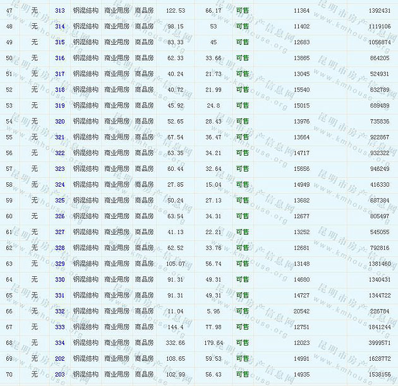Select 可售 status in row 67

point(242,327)
